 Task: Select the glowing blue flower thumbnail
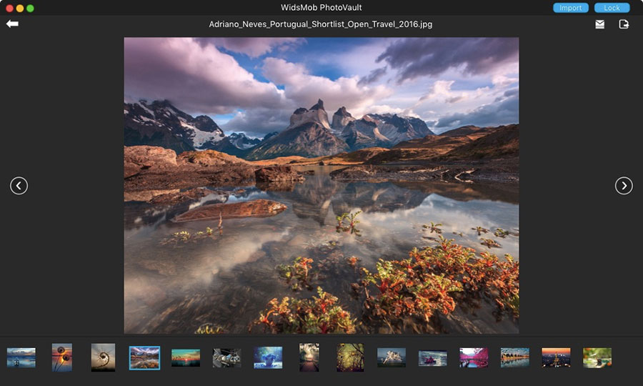(268, 357)
